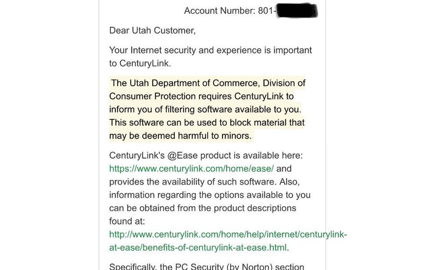Click the 'Dear Utah Customer,' greeting
Image resolution: width=426 pixels, height=270 pixels.
(x=152, y=30)
